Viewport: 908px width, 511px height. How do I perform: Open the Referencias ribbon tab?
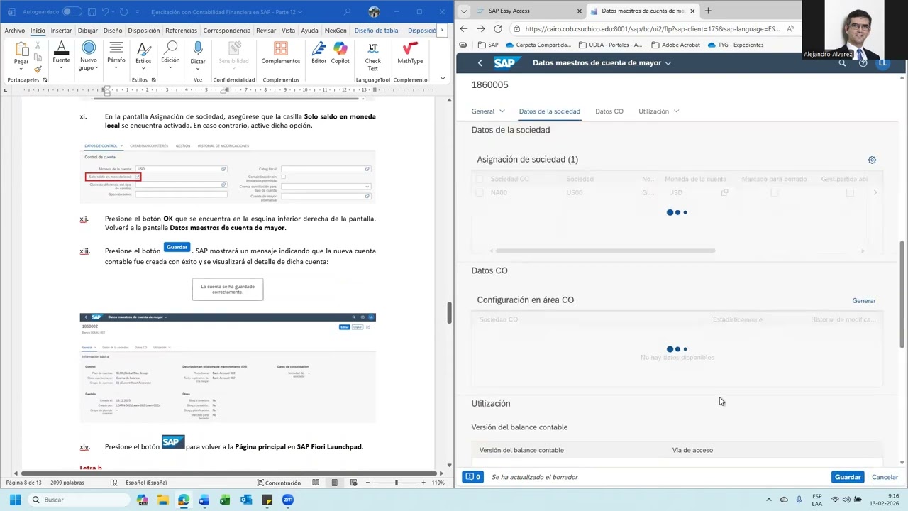181,31
